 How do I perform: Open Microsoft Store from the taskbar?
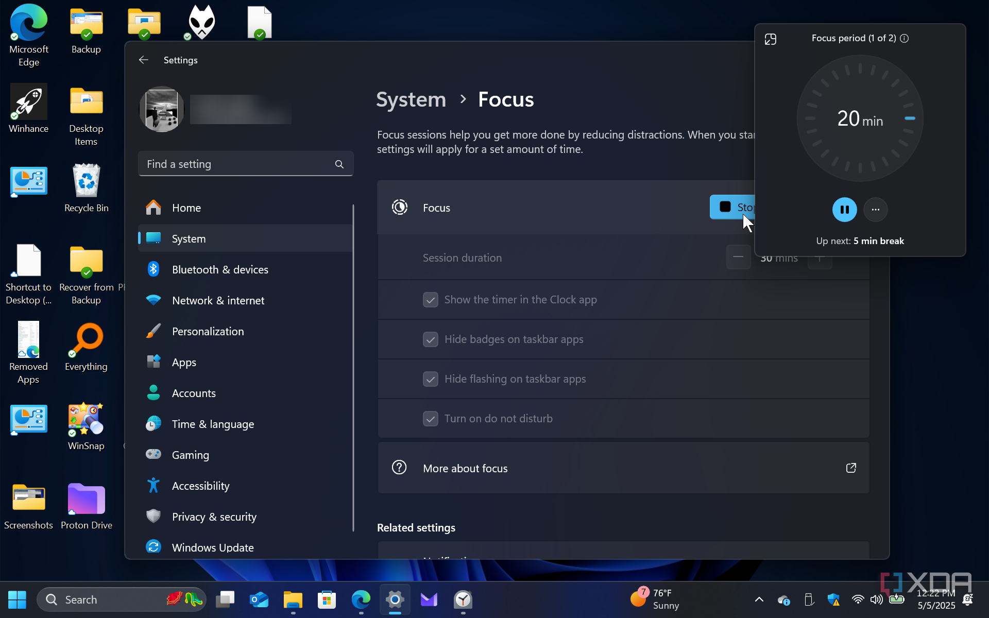click(327, 600)
